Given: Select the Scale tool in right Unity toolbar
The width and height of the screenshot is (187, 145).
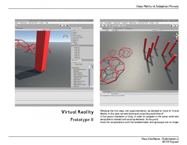Looking at the screenshot, I should tap(105, 26).
